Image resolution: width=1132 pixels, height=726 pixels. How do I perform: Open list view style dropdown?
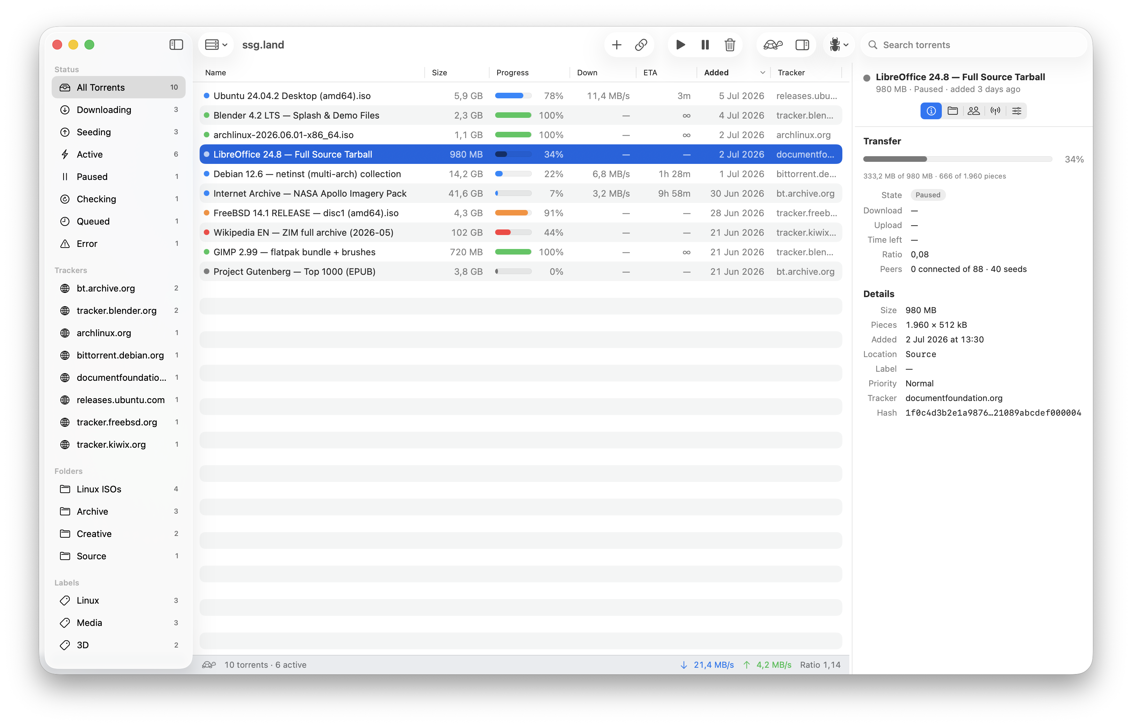[x=216, y=45]
